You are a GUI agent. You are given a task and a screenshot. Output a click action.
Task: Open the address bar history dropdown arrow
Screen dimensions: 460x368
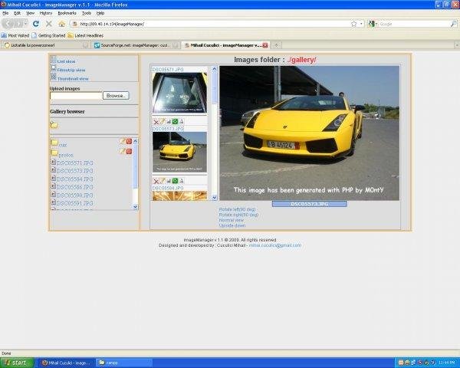[x=361, y=24]
